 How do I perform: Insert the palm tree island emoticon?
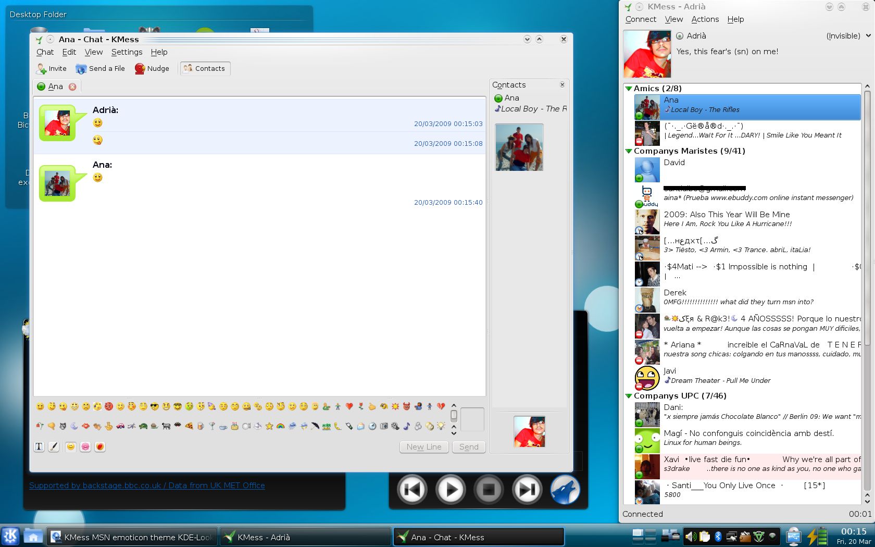point(327,426)
